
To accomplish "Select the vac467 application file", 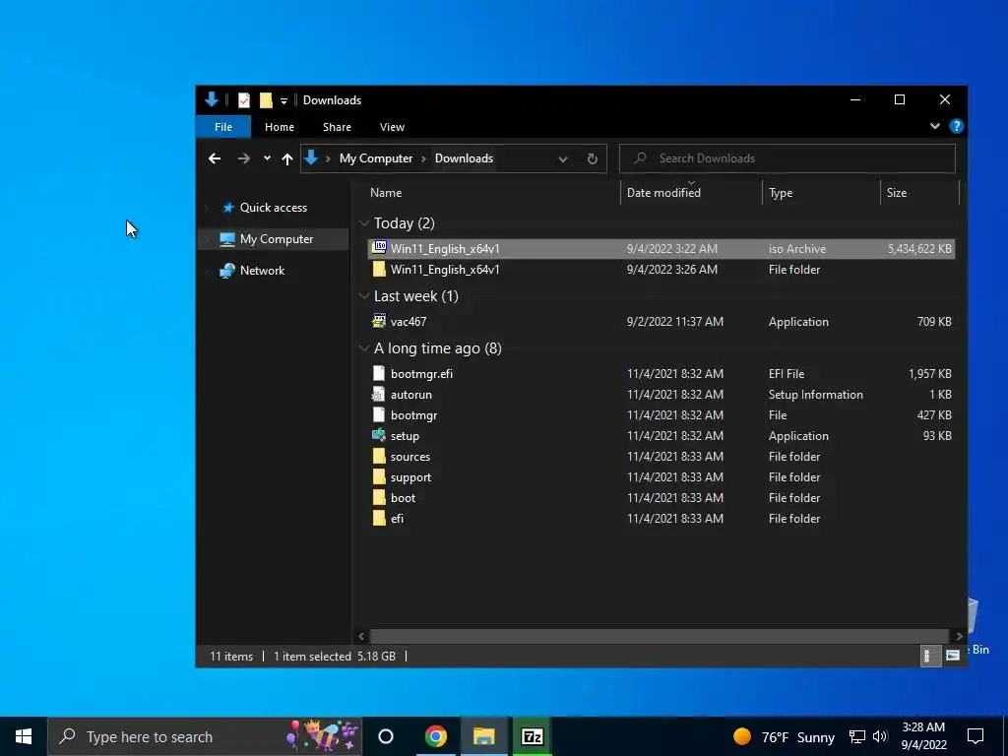I will [x=661, y=322].
